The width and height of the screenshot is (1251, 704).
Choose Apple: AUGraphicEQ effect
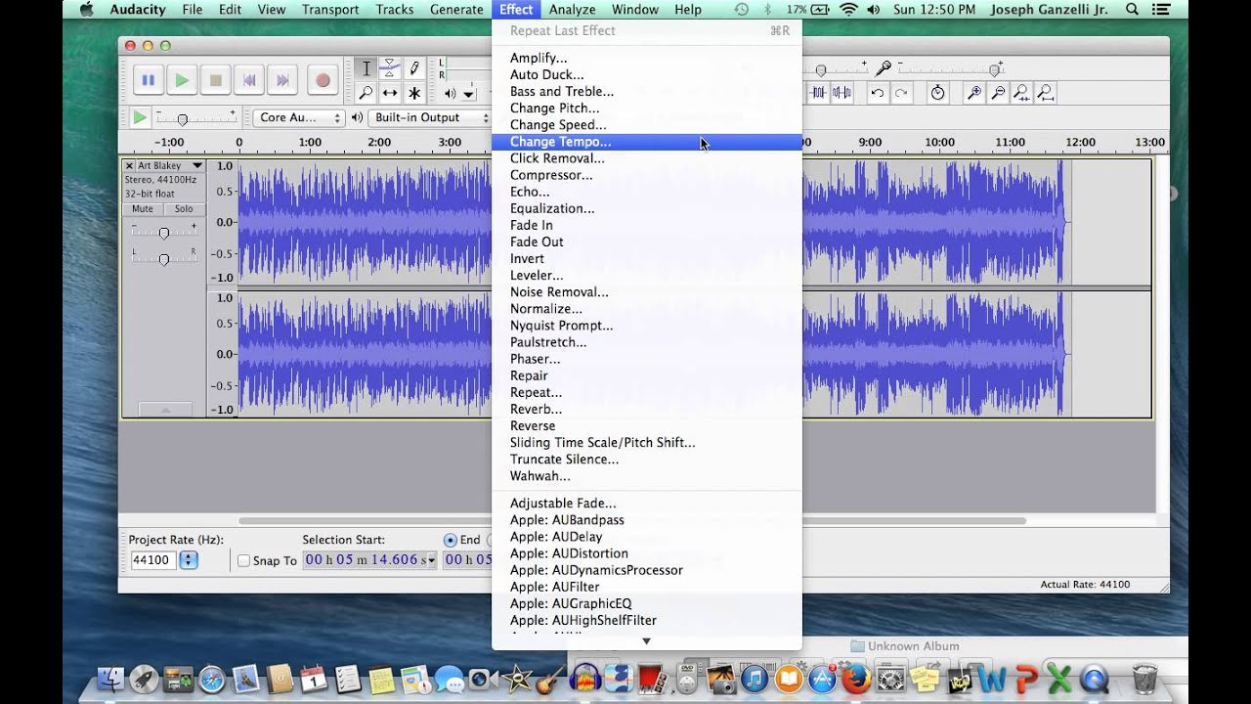646,603
